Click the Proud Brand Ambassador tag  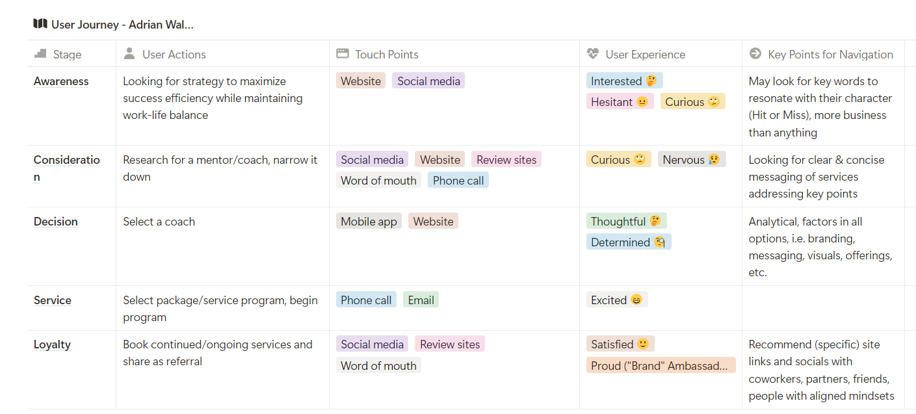661,365
